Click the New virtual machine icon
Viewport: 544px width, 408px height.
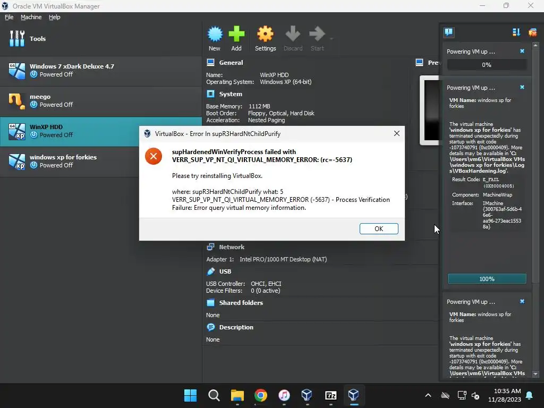[x=215, y=35]
